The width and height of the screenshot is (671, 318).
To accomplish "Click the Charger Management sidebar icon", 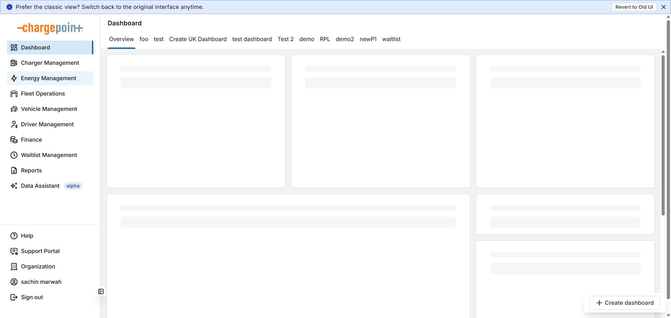I will 14,63.
